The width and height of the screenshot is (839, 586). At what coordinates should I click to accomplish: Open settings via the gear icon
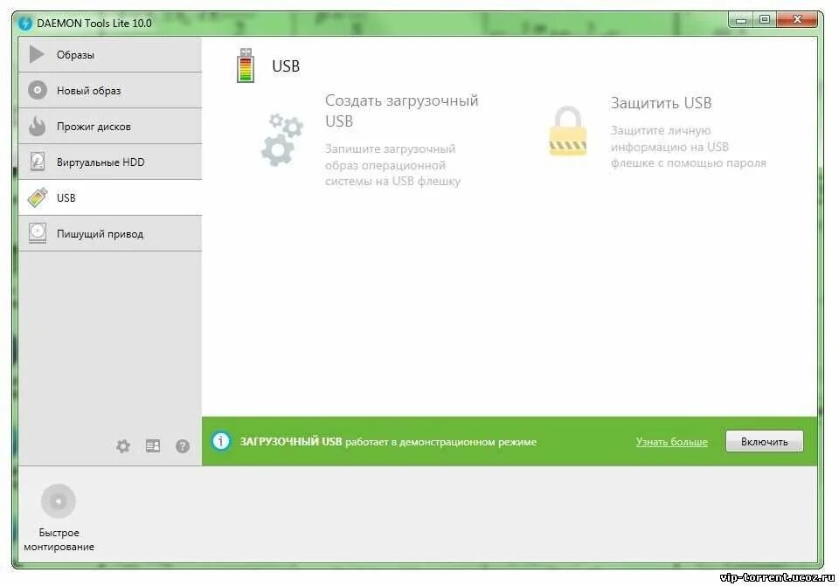pos(123,446)
